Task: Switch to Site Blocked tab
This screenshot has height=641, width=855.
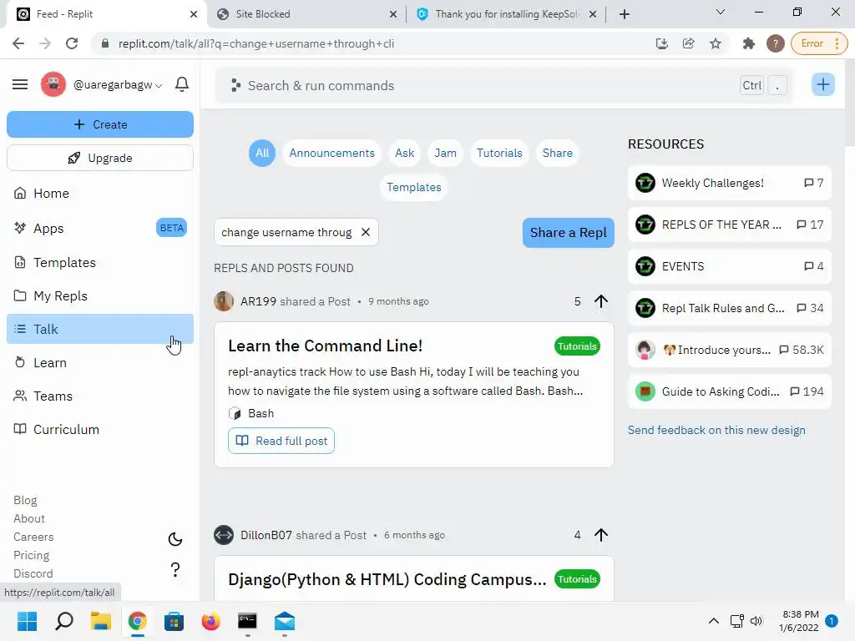Action: (307, 14)
